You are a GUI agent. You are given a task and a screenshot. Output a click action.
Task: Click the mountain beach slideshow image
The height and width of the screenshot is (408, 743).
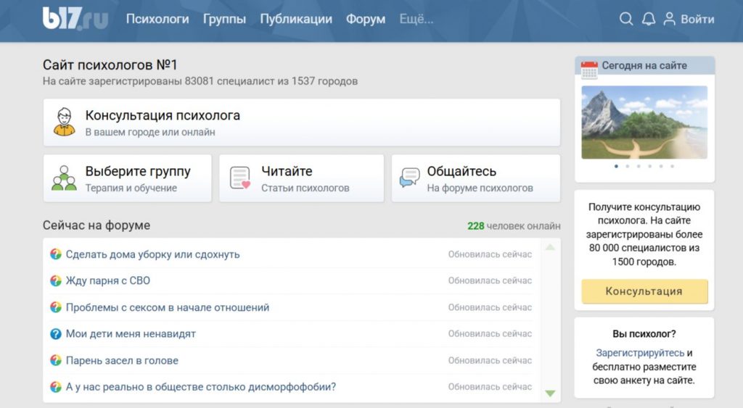[x=644, y=122]
